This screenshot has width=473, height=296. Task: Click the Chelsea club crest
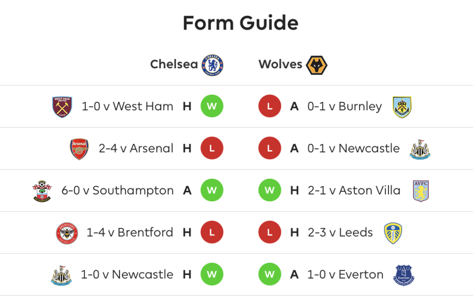(x=212, y=65)
